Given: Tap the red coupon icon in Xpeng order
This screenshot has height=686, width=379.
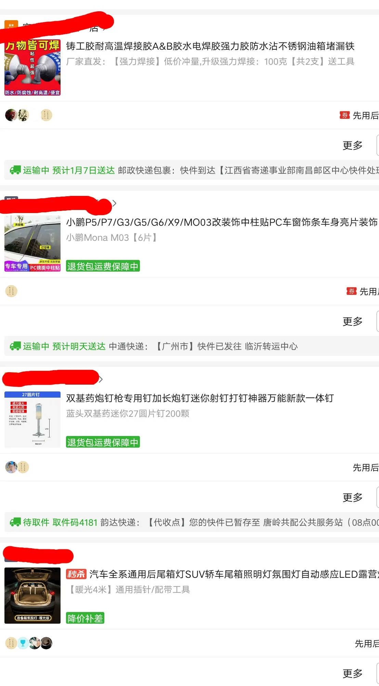Looking at the screenshot, I should click(x=351, y=291).
